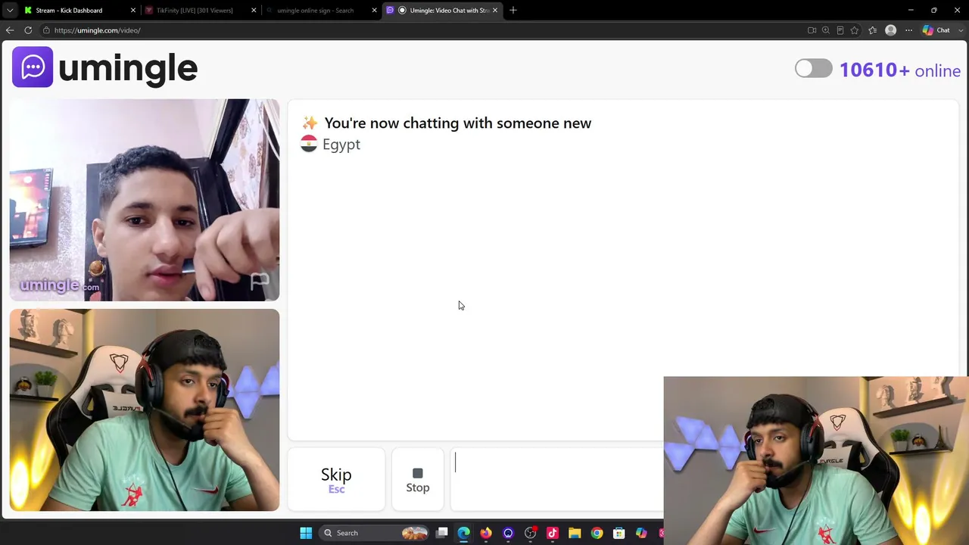Click the umingle purple chat logo icon
Image resolution: width=969 pixels, height=545 pixels.
[x=33, y=67]
